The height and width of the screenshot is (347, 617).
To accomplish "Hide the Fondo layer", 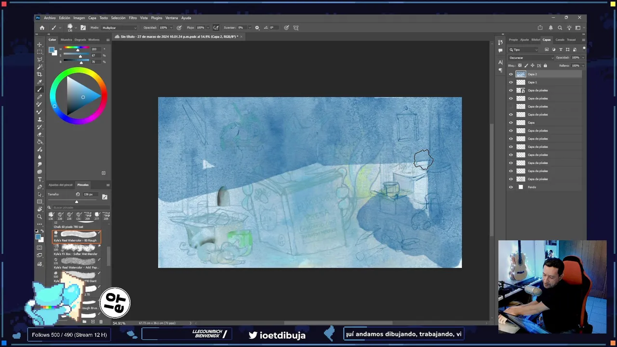I will pyautogui.click(x=511, y=187).
